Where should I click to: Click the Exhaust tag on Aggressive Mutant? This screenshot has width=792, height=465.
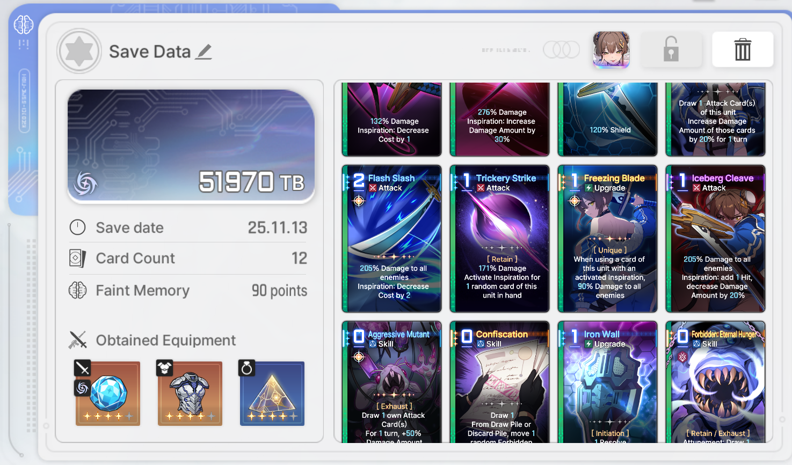point(394,406)
